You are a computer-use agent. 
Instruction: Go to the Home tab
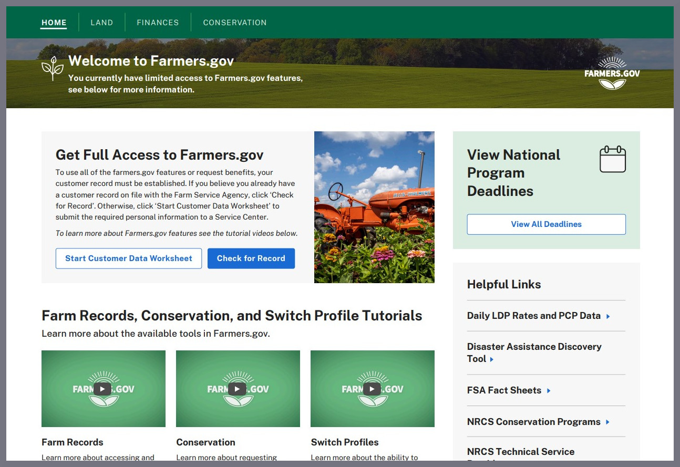tap(54, 23)
